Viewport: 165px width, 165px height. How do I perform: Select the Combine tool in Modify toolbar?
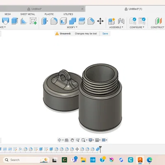tap(73, 21)
